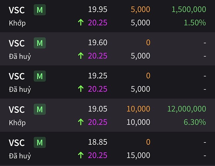Tap Đã huỷ status on the 18.85 order
The image size is (215, 166).
(20, 156)
